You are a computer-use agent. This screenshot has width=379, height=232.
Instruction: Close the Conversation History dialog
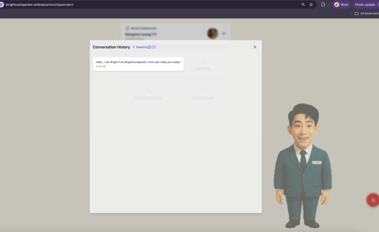(255, 47)
